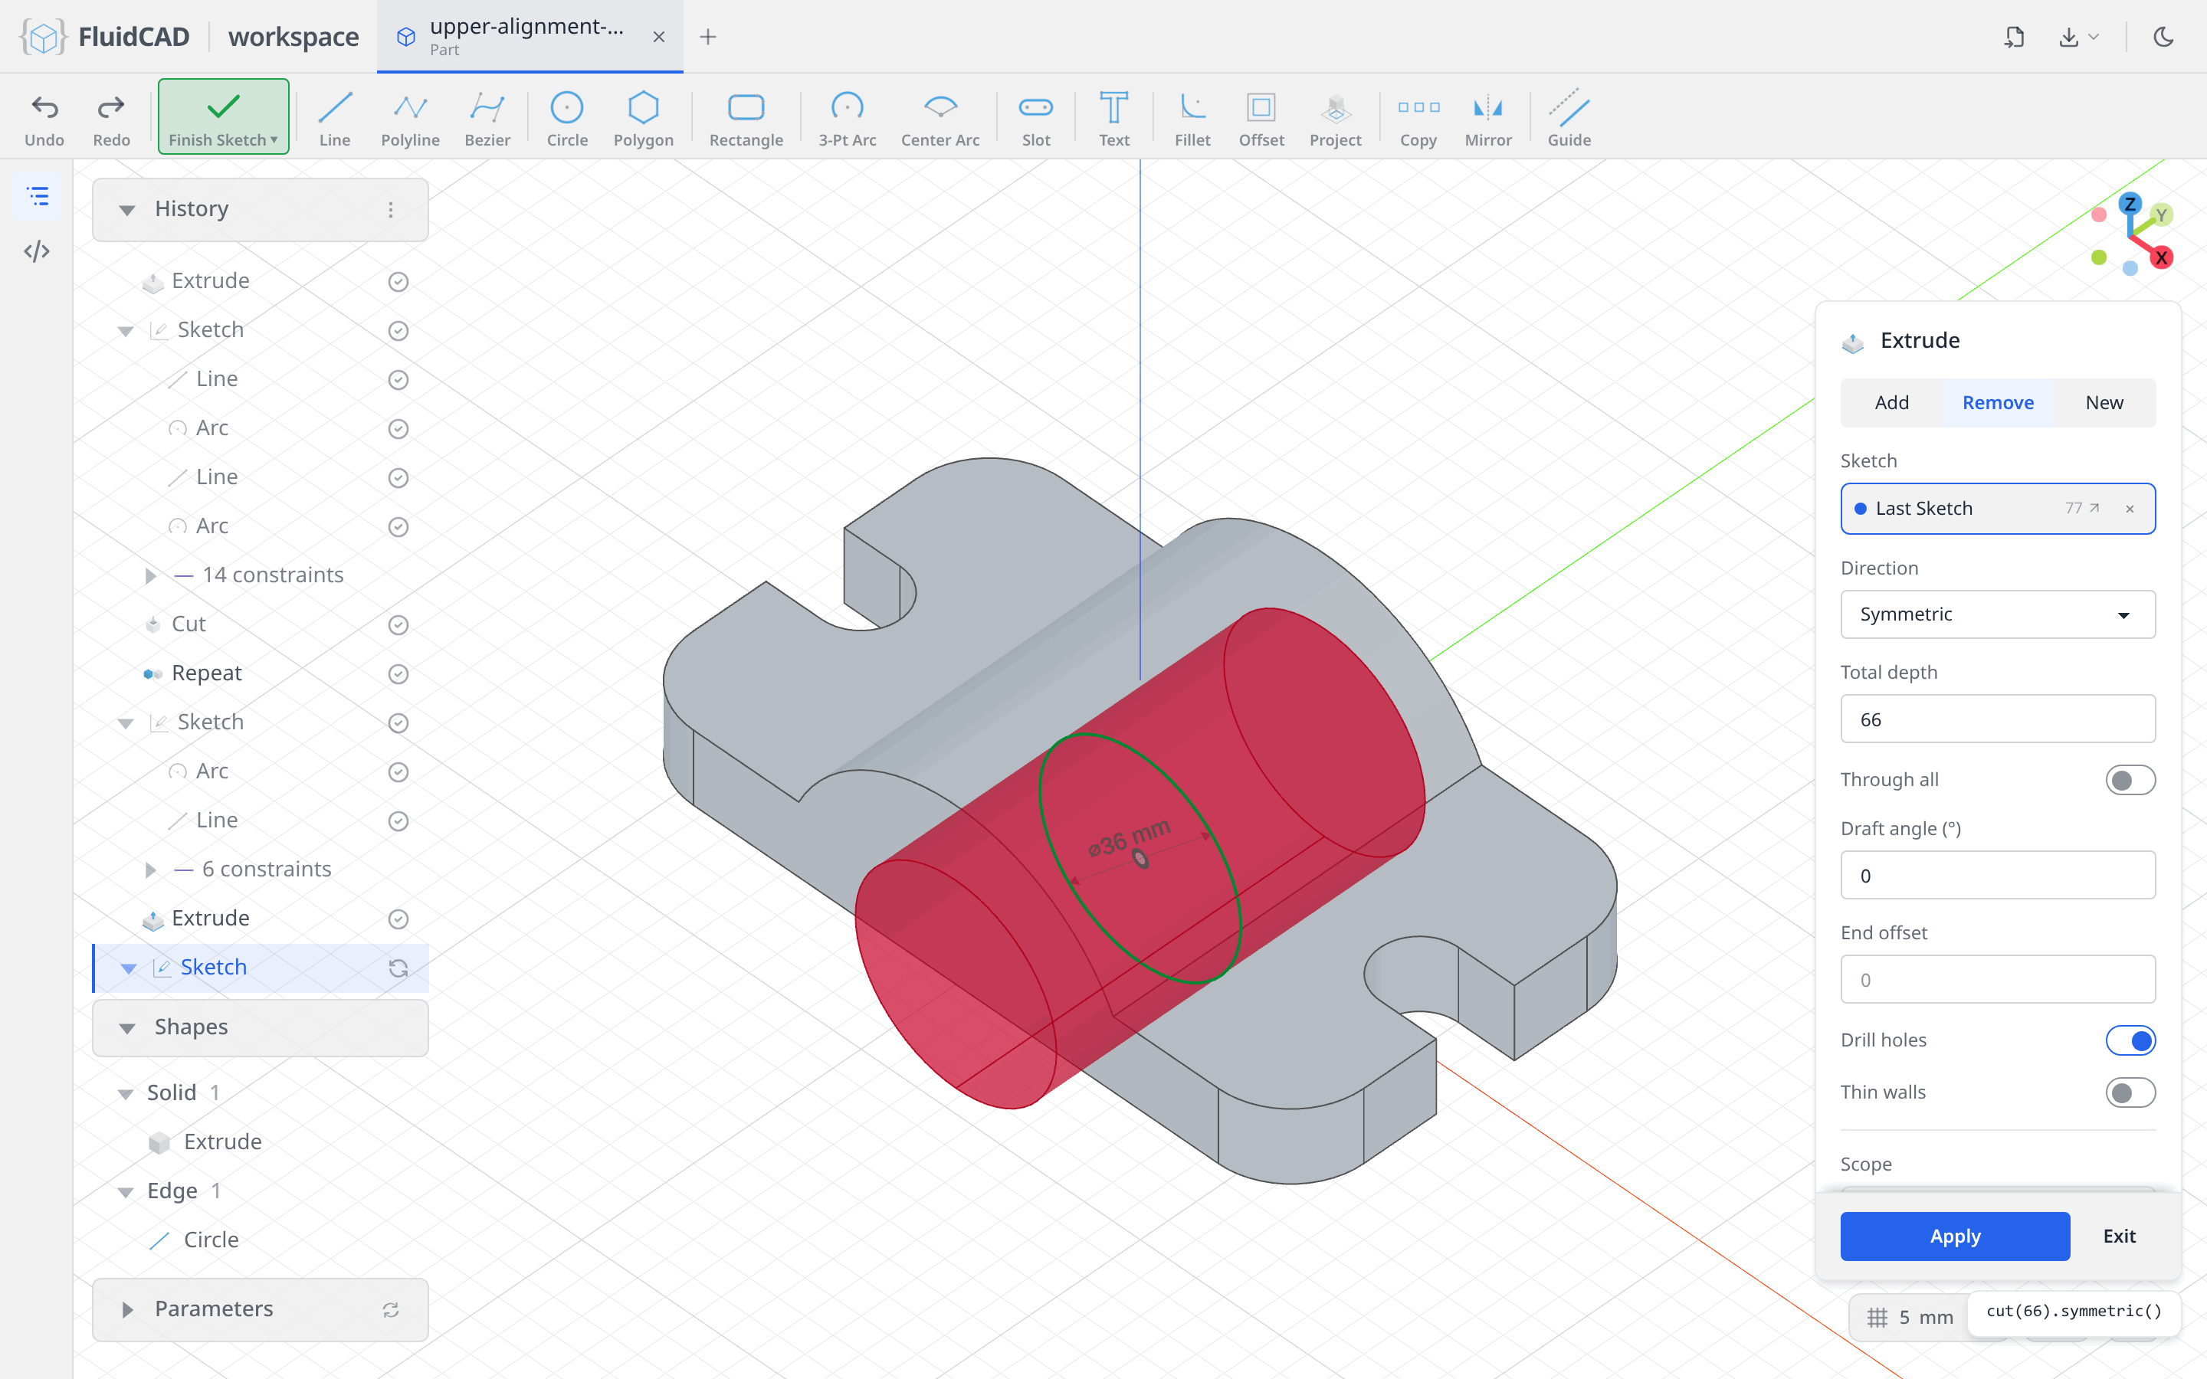Choose the Center Arc tool

(940, 118)
